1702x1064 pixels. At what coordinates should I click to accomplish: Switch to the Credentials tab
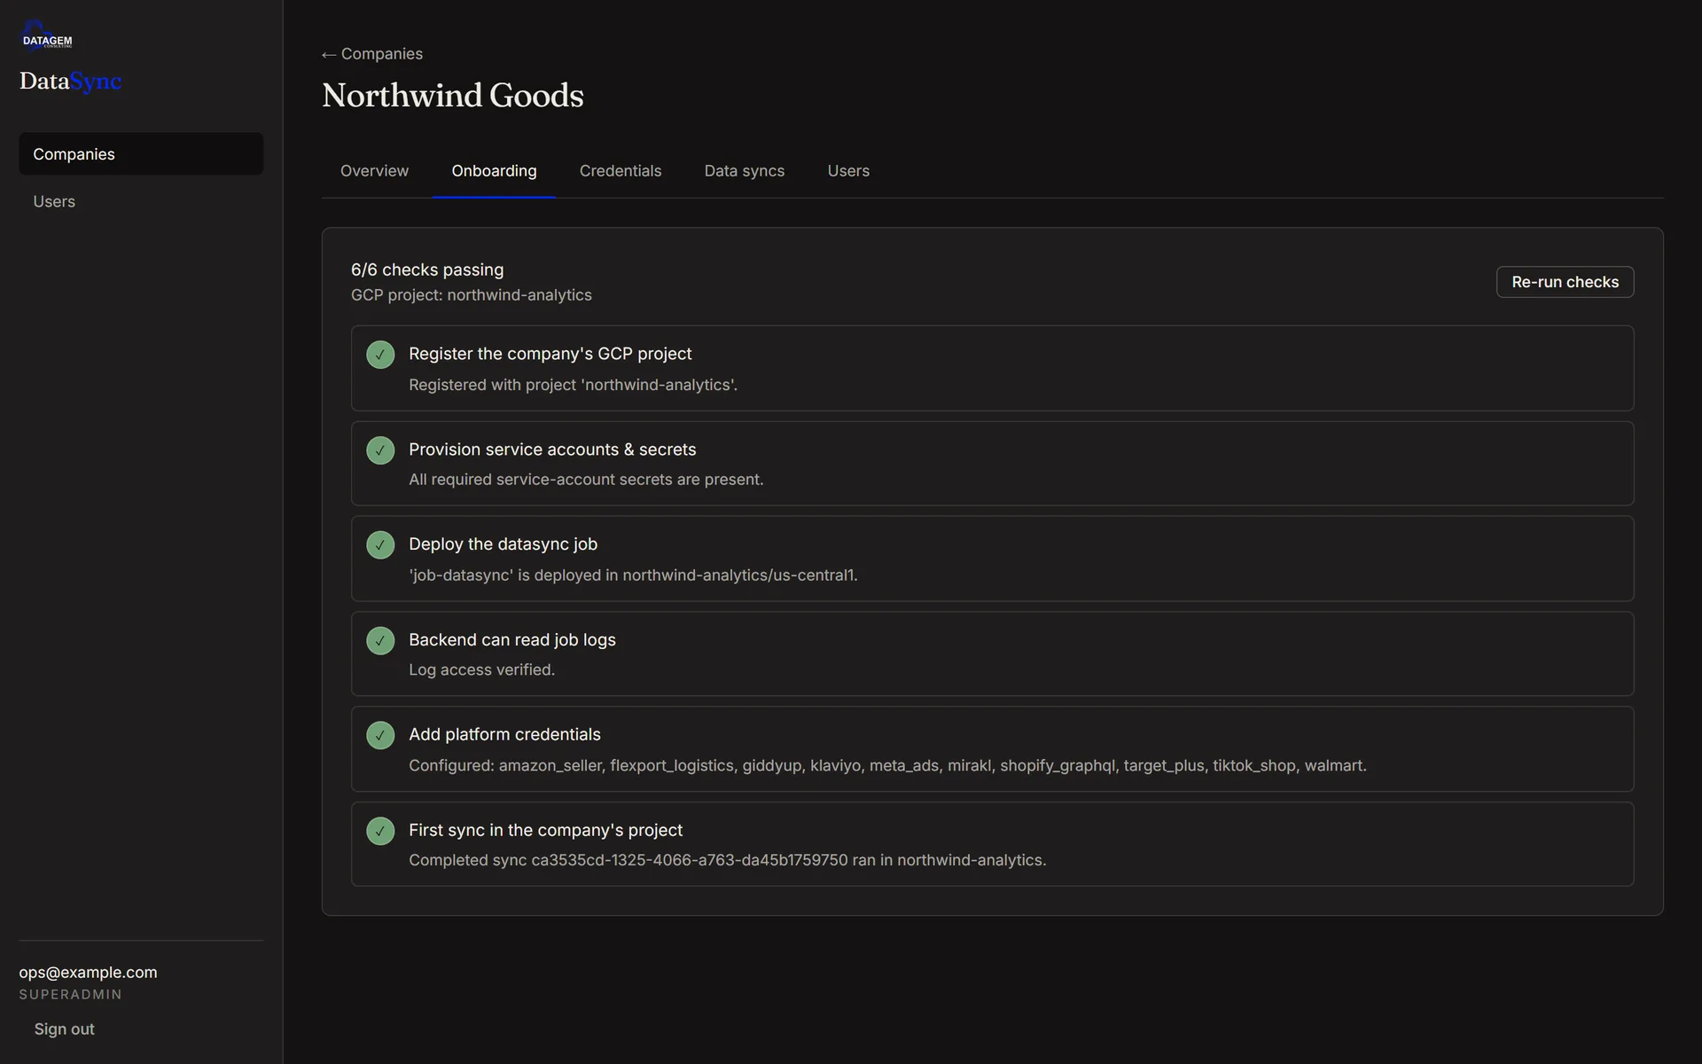coord(621,171)
